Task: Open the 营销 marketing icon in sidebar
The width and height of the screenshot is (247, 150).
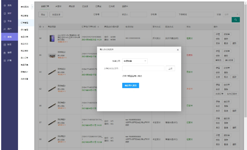Action: 5,52
